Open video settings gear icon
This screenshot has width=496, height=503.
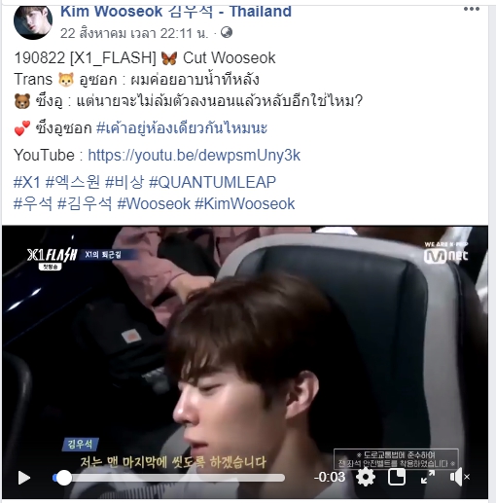coord(366,477)
